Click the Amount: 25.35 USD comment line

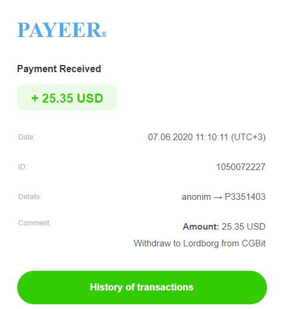pos(224,227)
